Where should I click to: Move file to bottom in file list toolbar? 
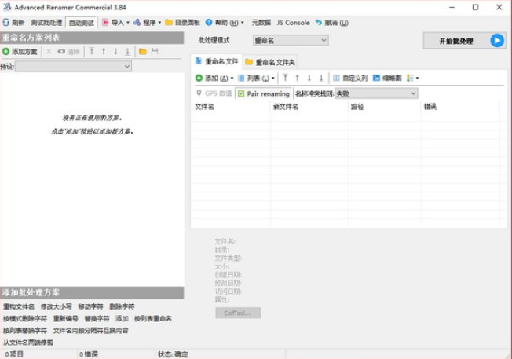[x=321, y=78]
